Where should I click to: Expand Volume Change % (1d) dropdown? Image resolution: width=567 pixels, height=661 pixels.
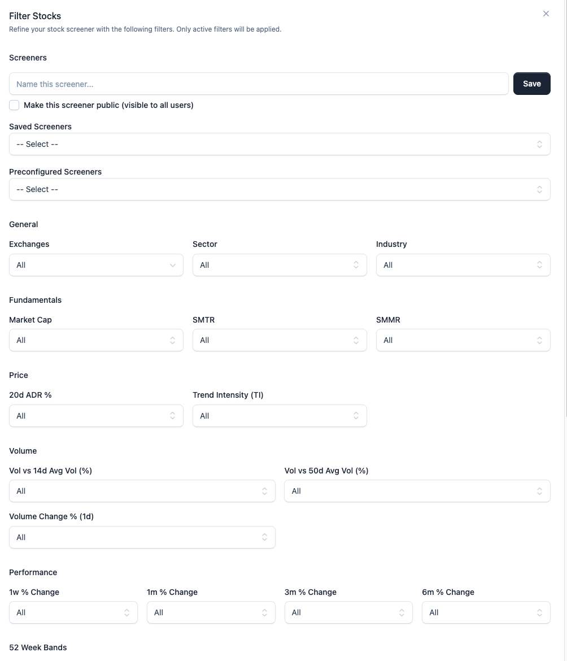point(142,537)
